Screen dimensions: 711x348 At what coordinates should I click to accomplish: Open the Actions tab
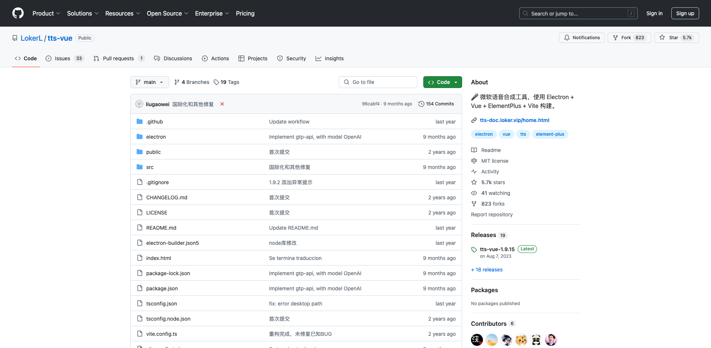point(216,58)
